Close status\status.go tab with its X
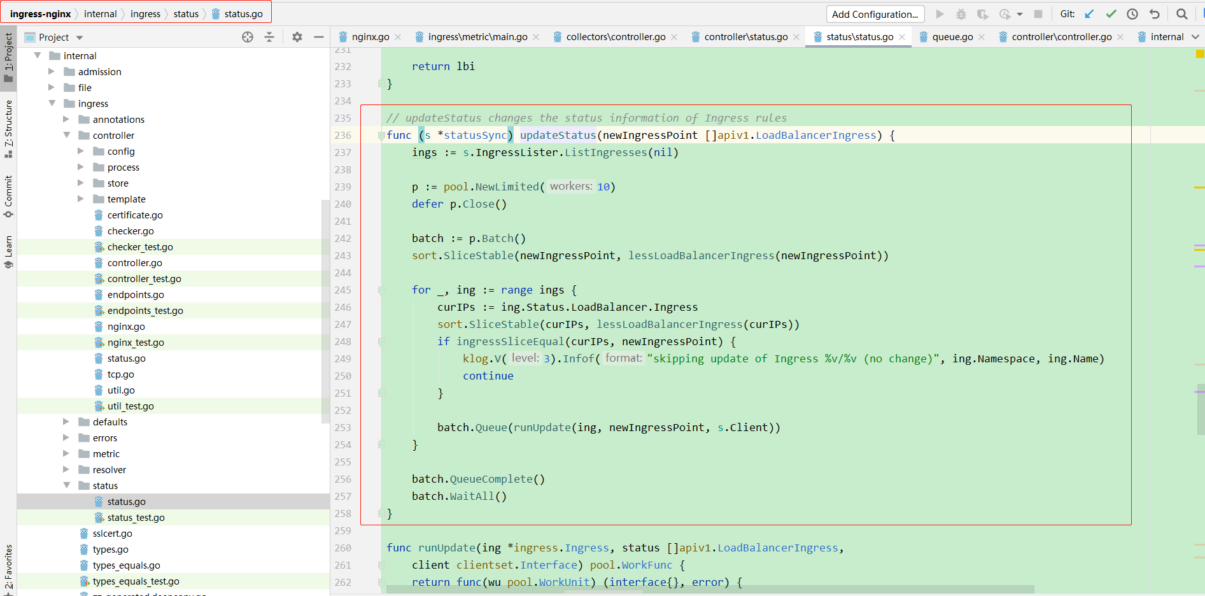Image resolution: width=1205 pixels, height=596 pixels. pos(902,37)
